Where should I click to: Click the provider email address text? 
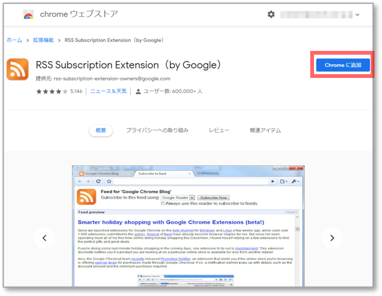[x=112, y=79]
